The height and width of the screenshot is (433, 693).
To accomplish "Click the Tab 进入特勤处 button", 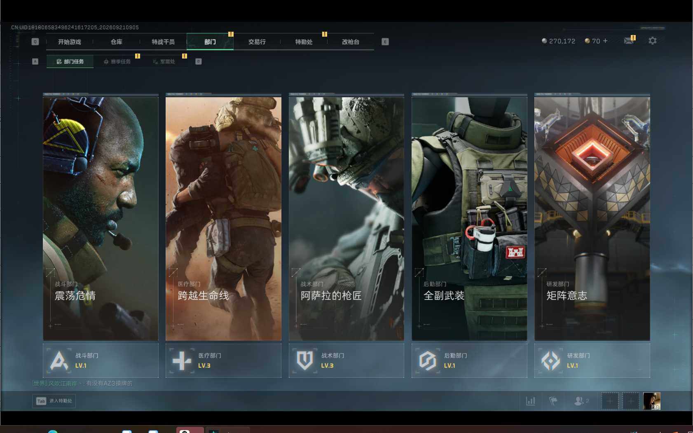I will pos(54,401).
